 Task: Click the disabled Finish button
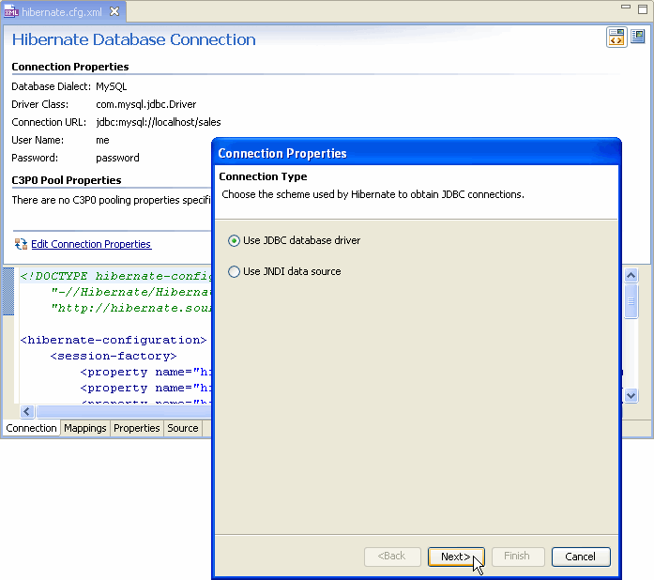point(518,557)
